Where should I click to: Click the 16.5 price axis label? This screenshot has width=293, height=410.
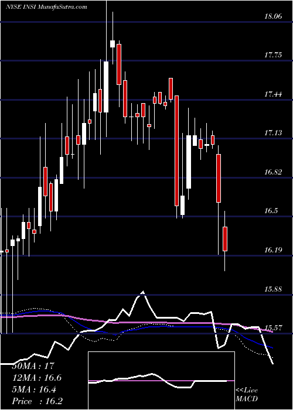point(271,211)
